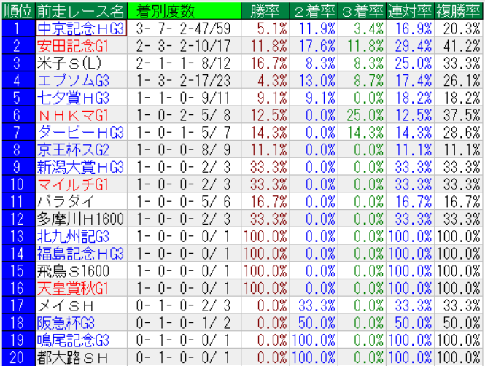Select the 多摩川H1600 race name
The height and width of the screenshot is (366, 485).
(80, 219)
